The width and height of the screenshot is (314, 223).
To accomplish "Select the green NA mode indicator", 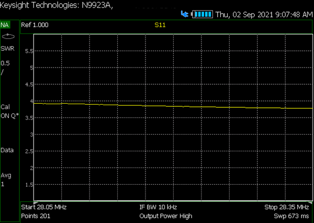I will click(x=5, y=25).
